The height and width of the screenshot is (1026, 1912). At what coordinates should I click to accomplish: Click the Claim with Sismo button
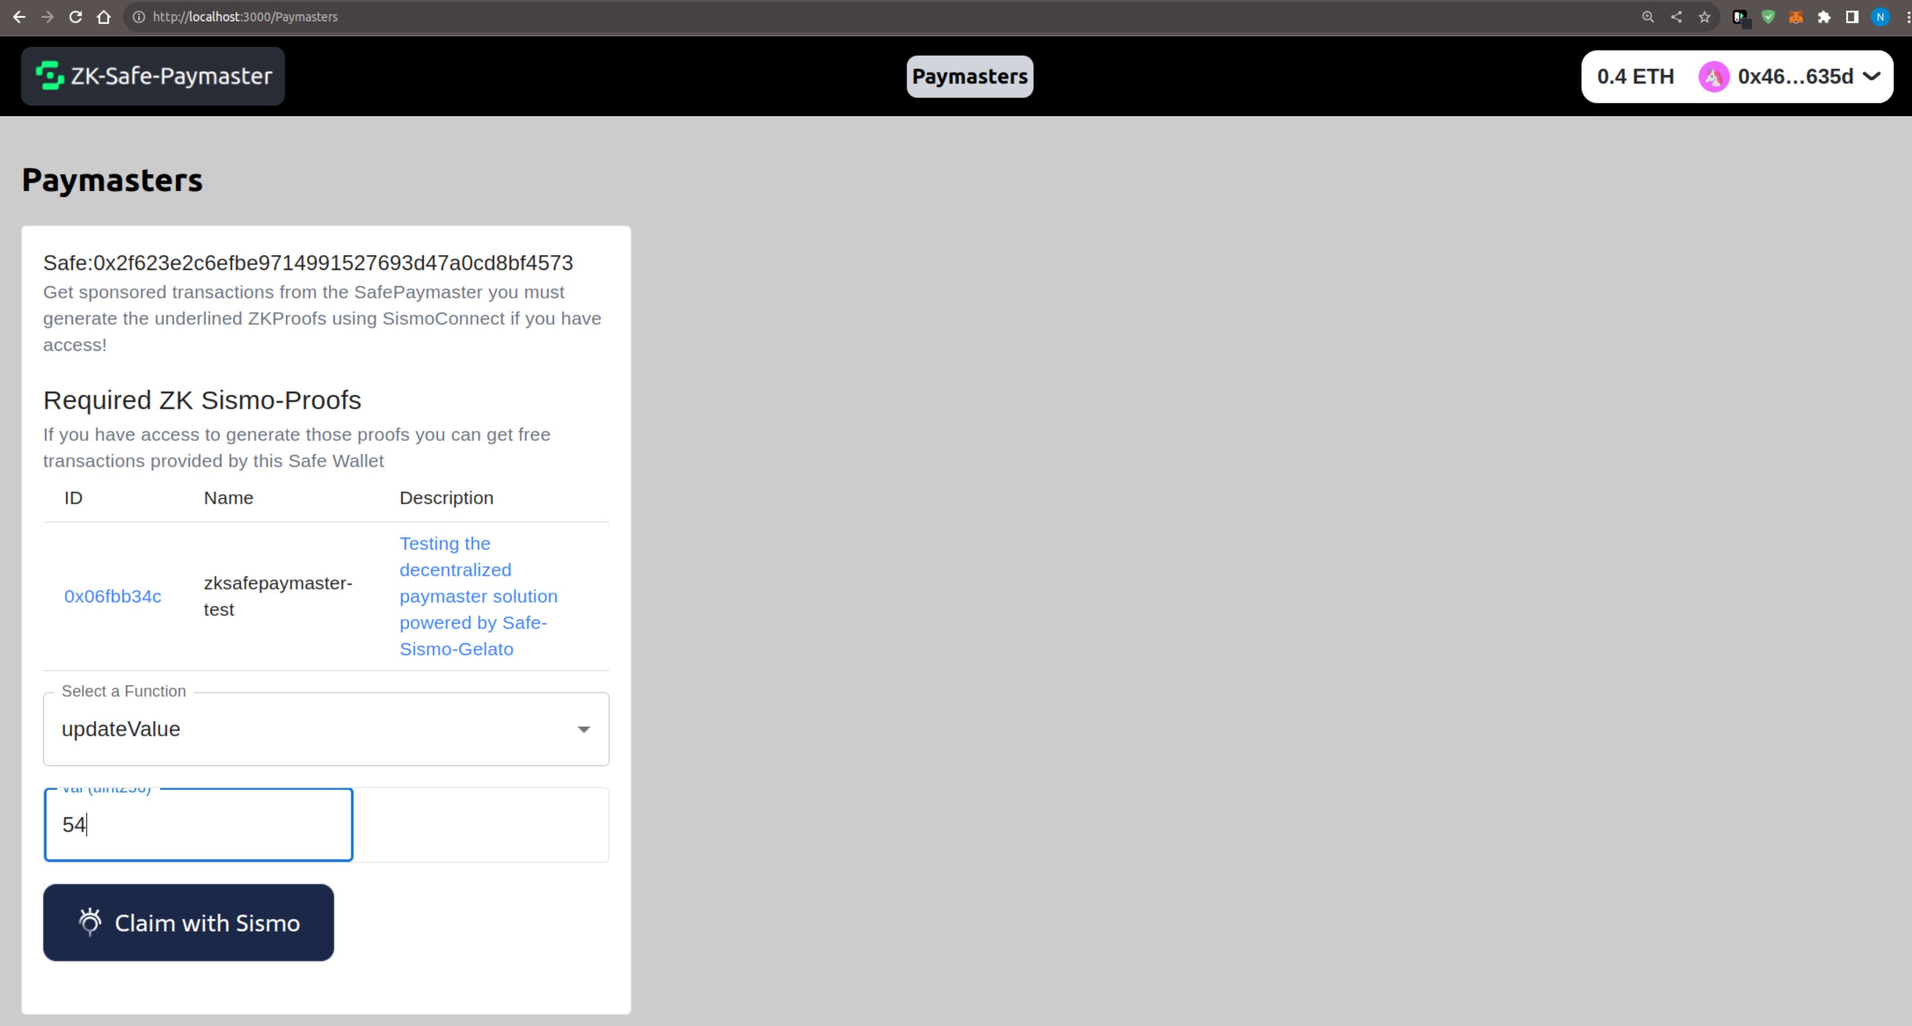(188, 922)
